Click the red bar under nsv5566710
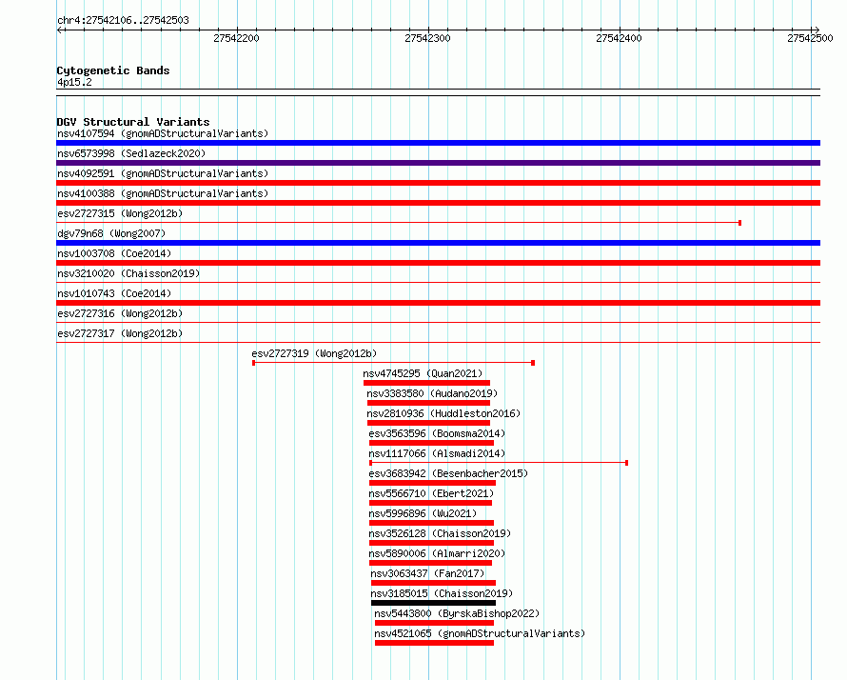847x680 pixels. 430,503
